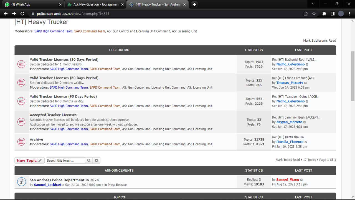Click forum icon beside Valid Trucker Licenses (30 Days)

[21, 64]
